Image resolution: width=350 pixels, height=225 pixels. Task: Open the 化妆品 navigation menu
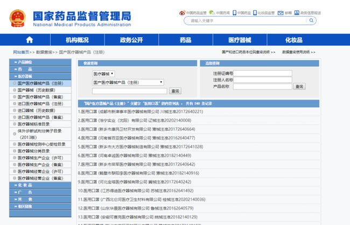click(294, 40)
